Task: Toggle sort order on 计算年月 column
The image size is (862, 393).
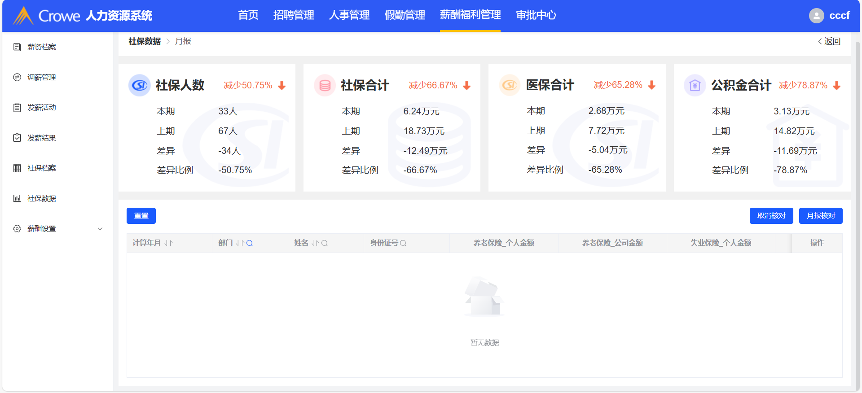Action: (x=168, y=243)
